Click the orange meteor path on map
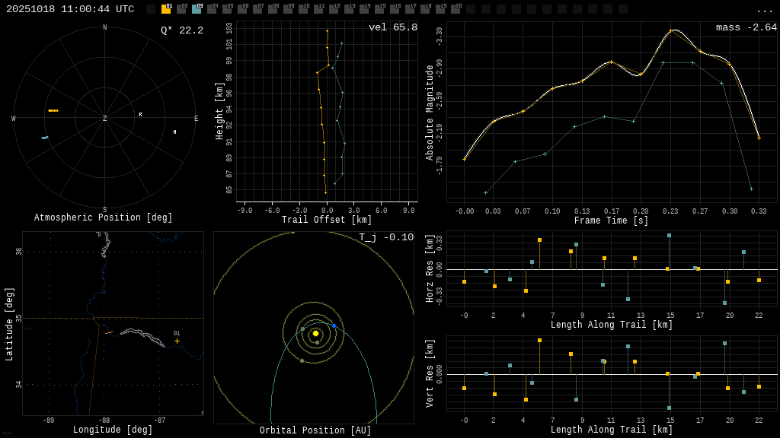The height and width of the screenshot is (438, 780). coord(109,332)
